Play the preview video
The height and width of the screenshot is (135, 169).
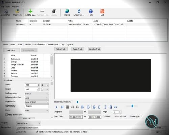[56, 107]
